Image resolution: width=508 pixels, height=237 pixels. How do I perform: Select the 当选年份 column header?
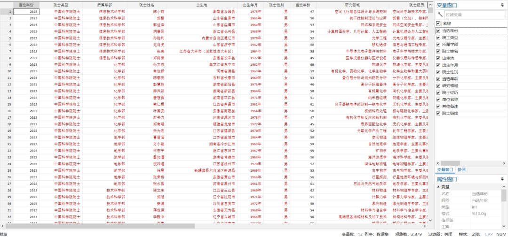point(26,5)
